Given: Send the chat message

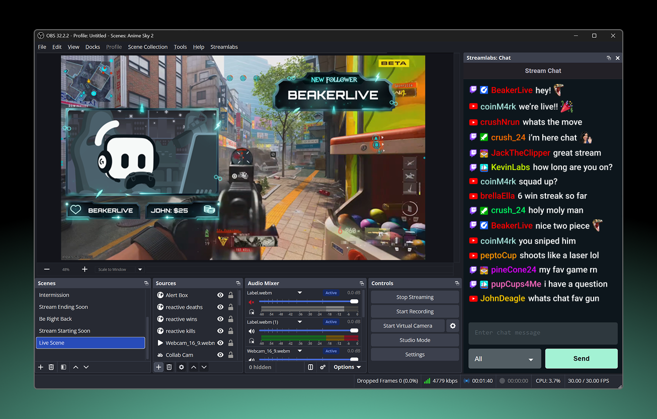Looking at the screenshot, I should click(581, 359).
